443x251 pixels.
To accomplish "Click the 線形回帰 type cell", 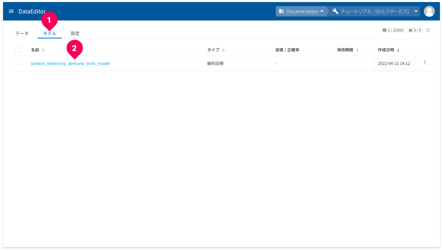I will (215, 64).
